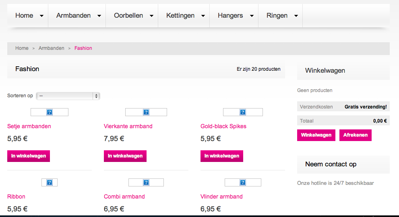Click the Gold-black Spikes image placeholder

[243, 112]
